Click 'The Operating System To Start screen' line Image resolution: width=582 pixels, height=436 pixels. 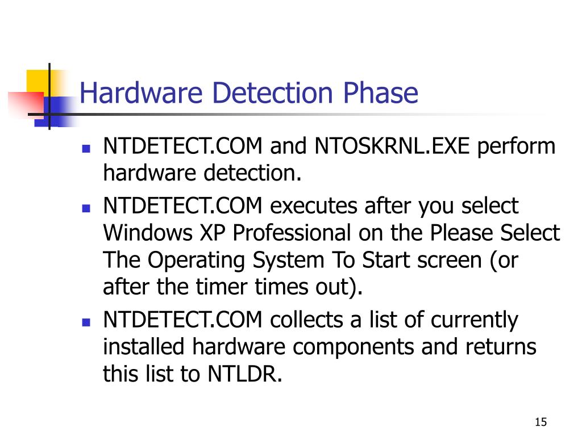tap(293, 260)
